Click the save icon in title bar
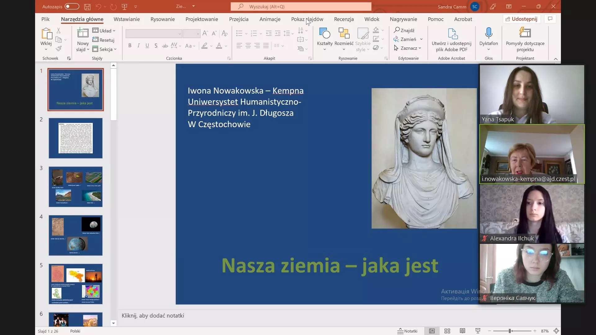The image size is (596, 335). (87, 7)
